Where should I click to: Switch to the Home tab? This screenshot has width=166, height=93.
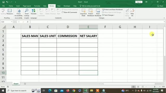(x=11, y=6)
